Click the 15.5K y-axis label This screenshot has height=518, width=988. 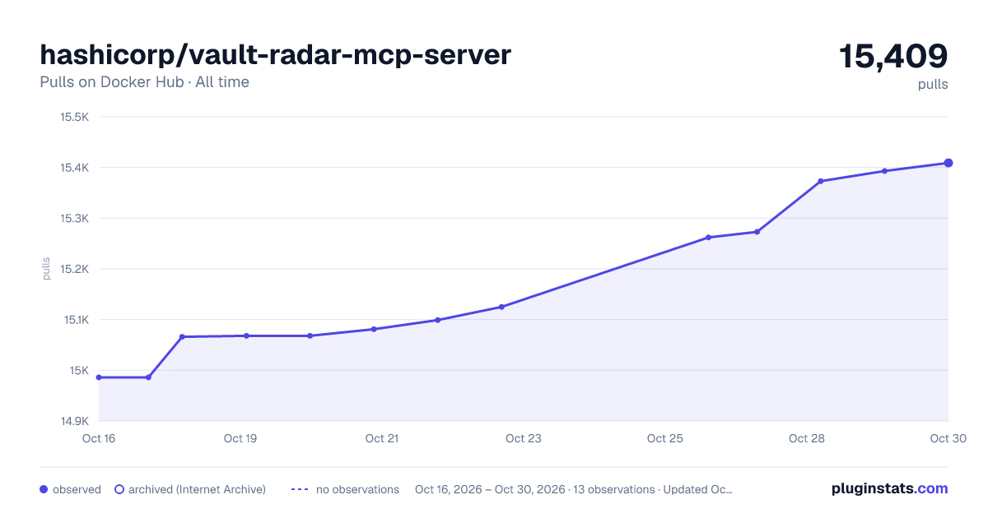pos(74,117)
